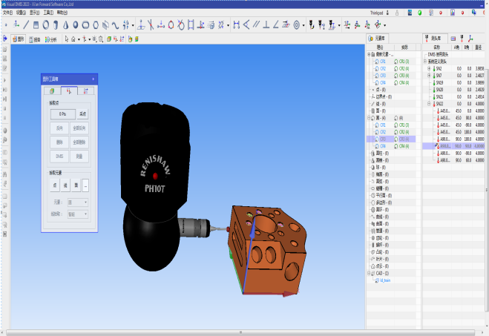489x336 pixels.
Task: Click the DMIS button in toolbox dialog
Action: pos(59,157)
